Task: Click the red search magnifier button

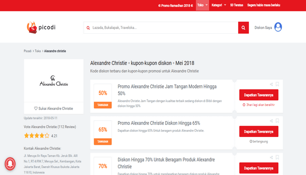Action: tap(243, 28)
